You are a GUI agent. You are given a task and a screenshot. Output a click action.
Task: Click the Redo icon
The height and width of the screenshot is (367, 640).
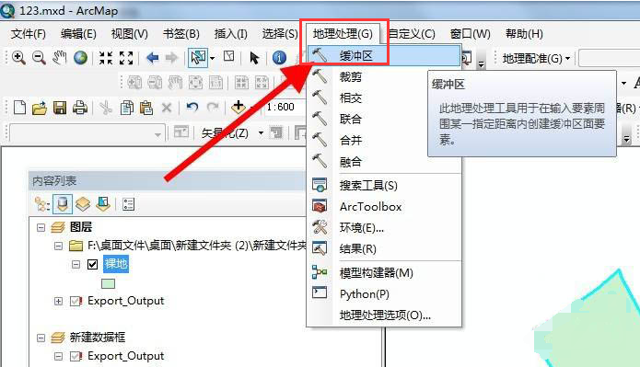(x=212, y=108)
